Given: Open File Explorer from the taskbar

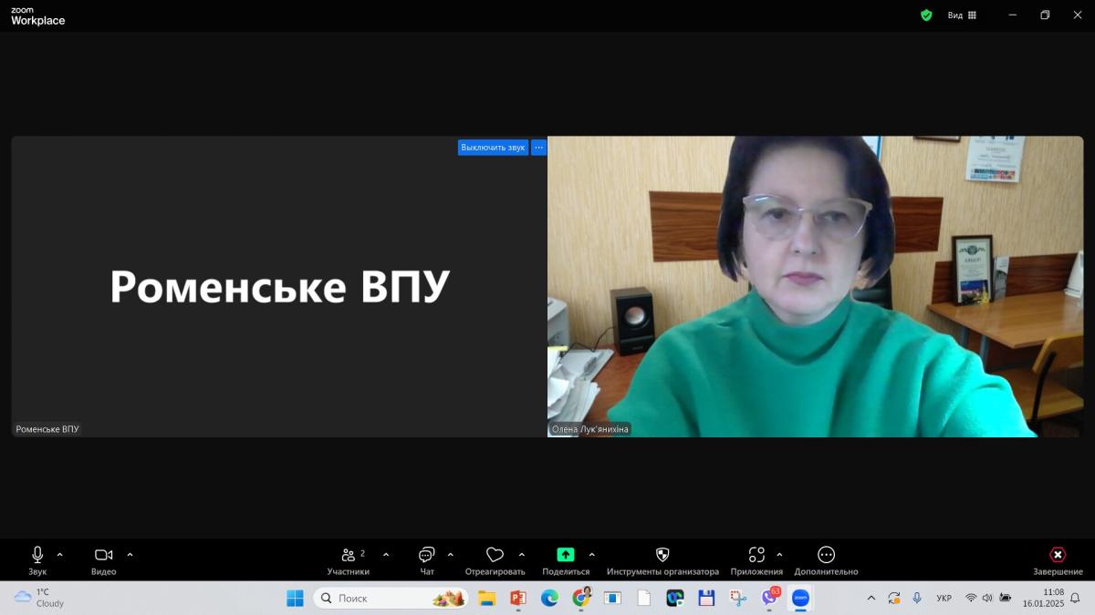Looking at the screenshot, I should (486, 599).
